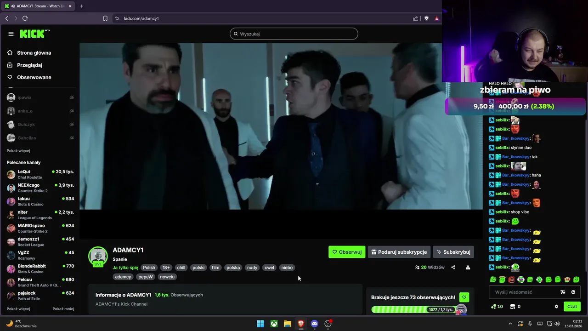Open the channel shop icon showing 0
The width and height of the screenshot is (588, 331).
[x=515, y=307]
